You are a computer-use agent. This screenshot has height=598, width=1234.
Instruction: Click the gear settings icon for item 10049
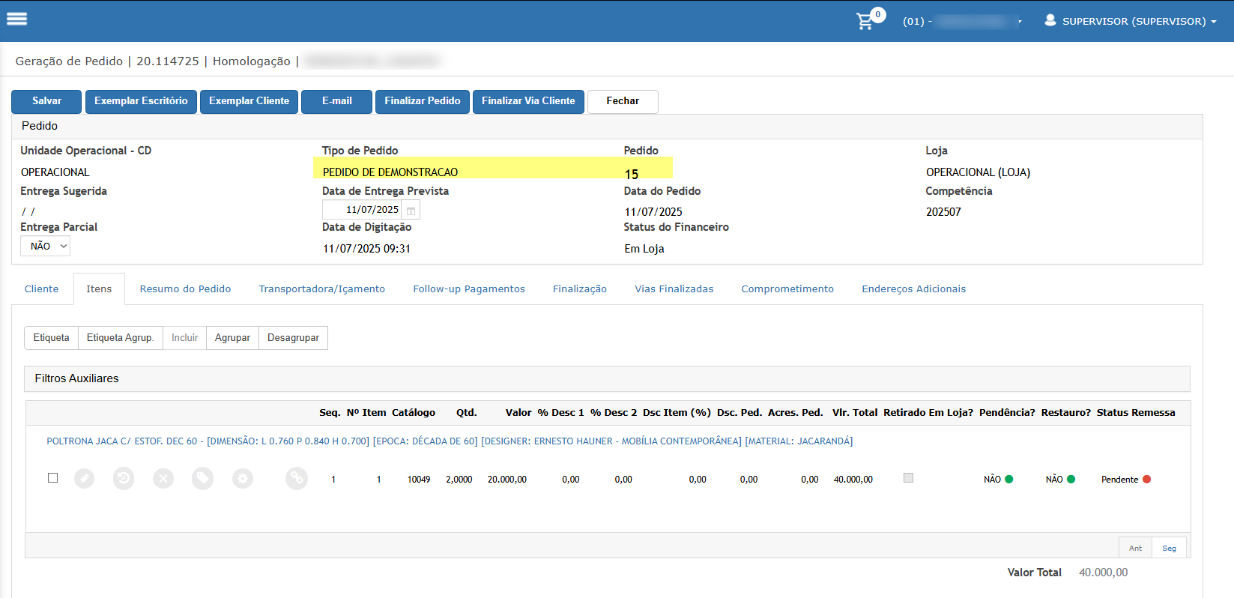(243, 478)
